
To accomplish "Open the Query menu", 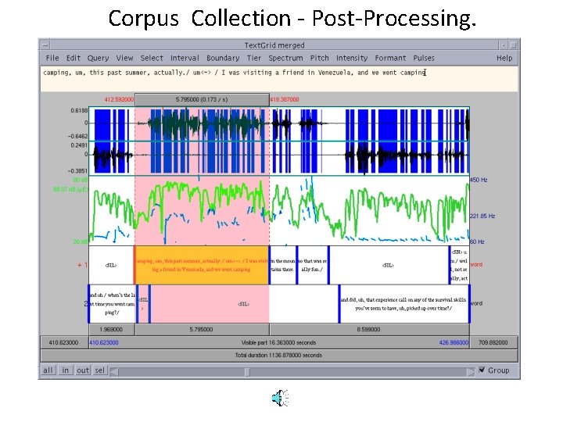I will 98,58.
